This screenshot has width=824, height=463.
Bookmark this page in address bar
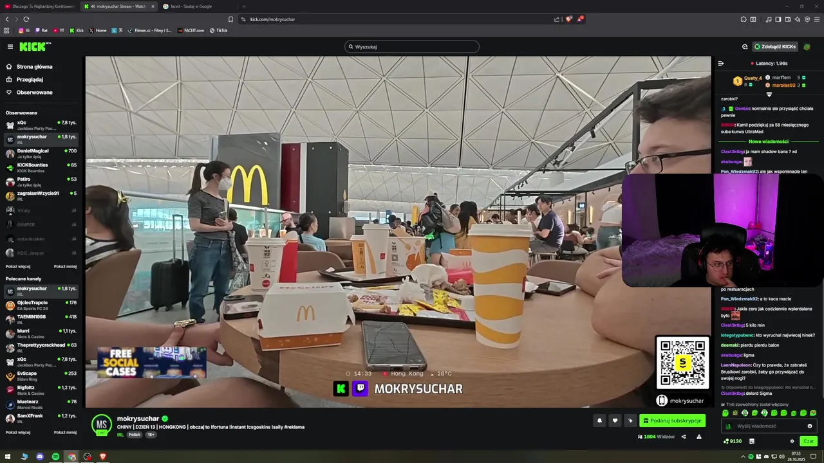(230, 19)
